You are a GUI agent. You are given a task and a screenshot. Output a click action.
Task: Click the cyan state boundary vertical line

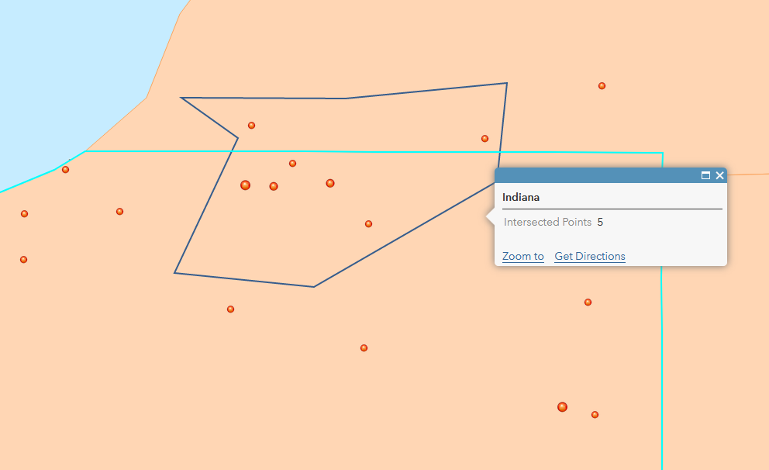tap(661, 368)
